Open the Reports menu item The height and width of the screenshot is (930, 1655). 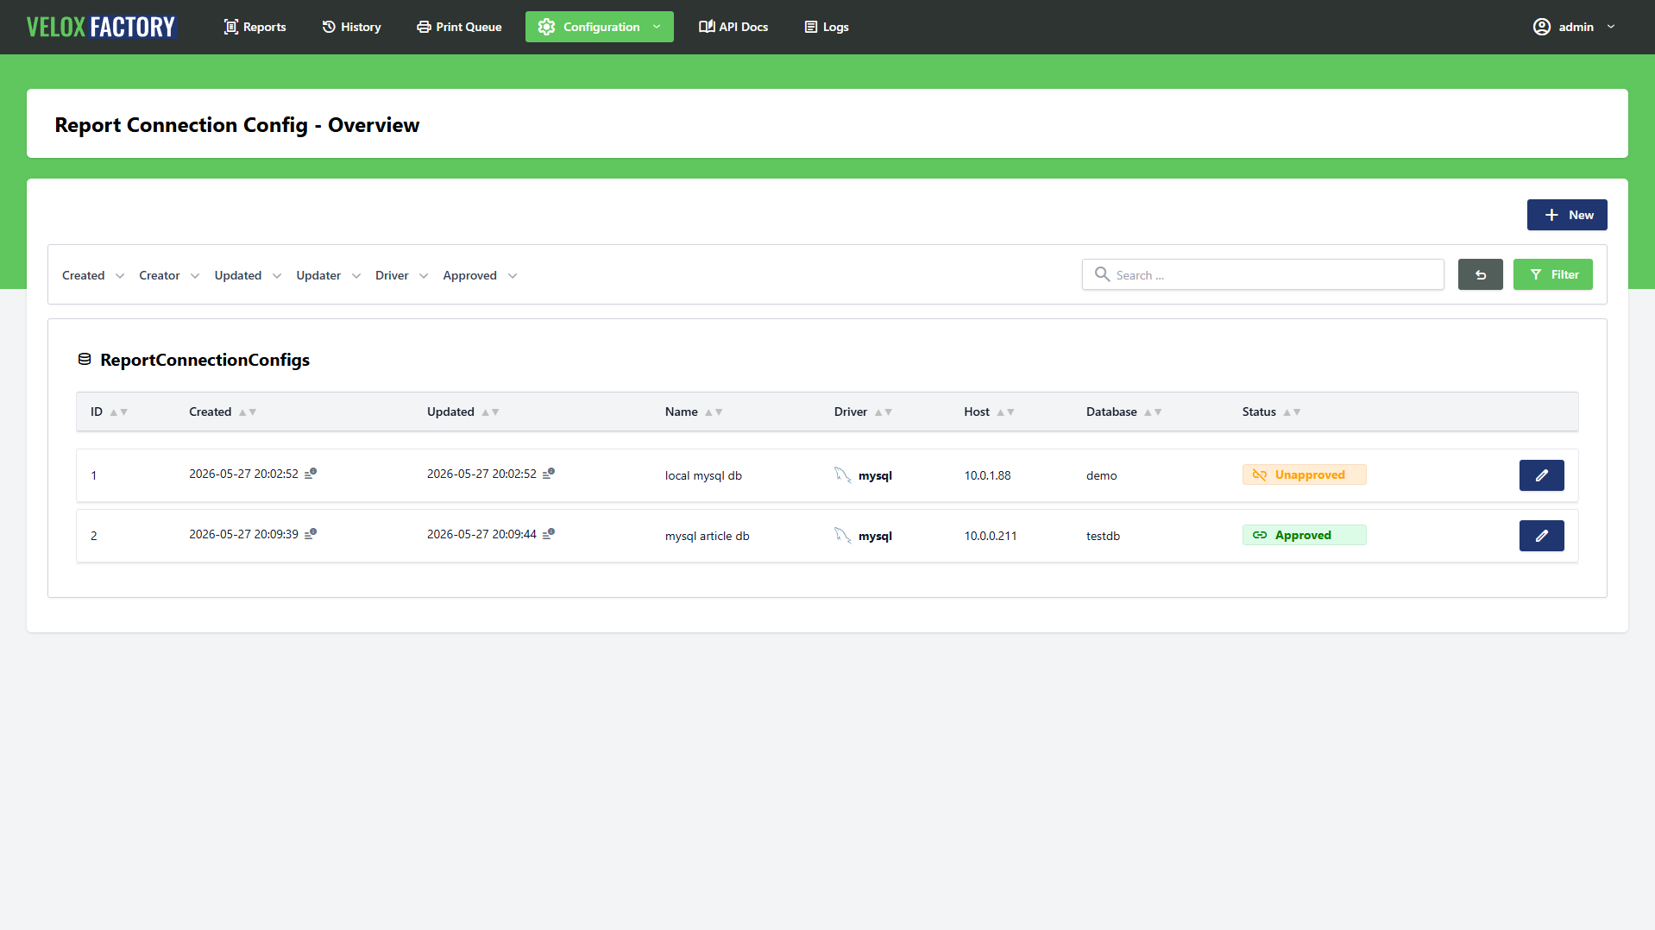click(255, 27)
